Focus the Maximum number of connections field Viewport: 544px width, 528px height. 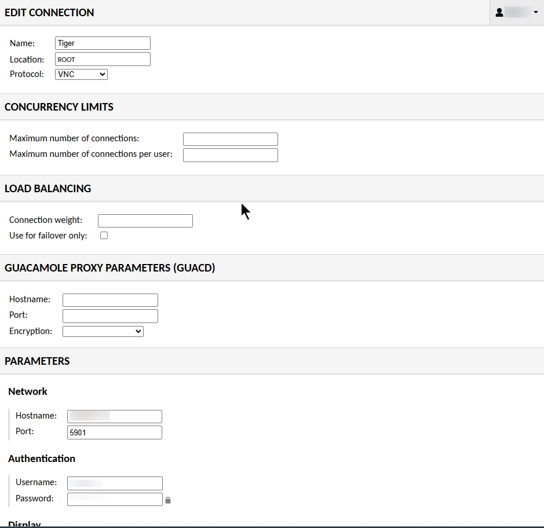pyautogui.click(x=230, y=139)
